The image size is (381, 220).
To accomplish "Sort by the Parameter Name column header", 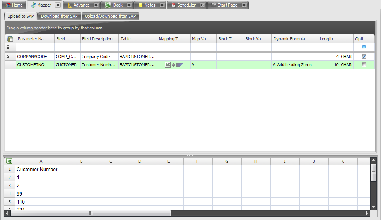I will tap(33, 39).
